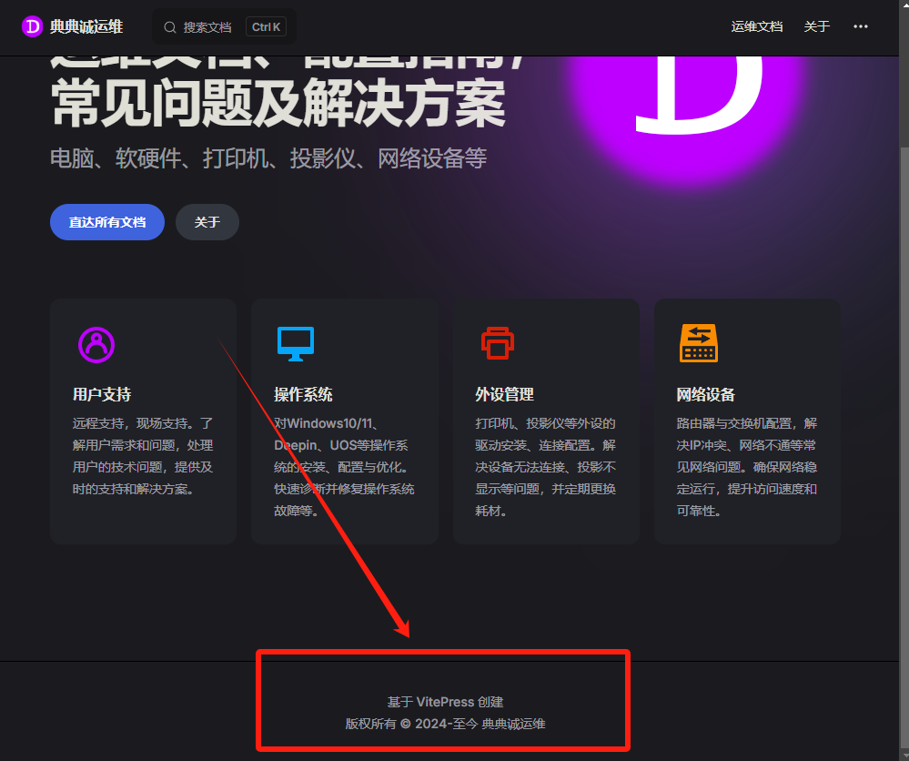
Task: Click the 电脑、软硬件、打印机 tagline
Action: (x=268, y=158)
